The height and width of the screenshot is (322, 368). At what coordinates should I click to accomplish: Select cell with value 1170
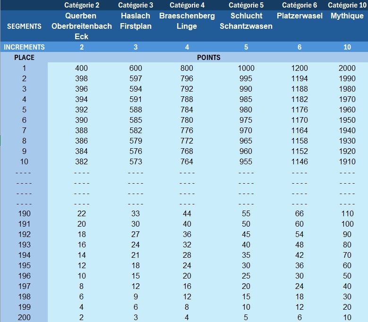(x=300, y=120)
